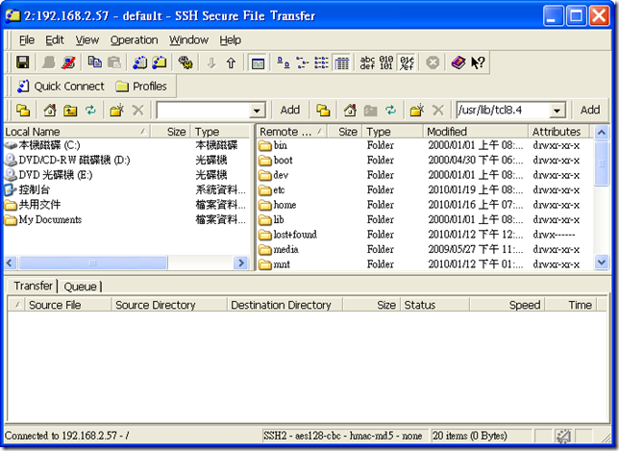Click the Destination Directory column header
The height and width of the screenshot is (451, 619).
[x=285, y=305]
